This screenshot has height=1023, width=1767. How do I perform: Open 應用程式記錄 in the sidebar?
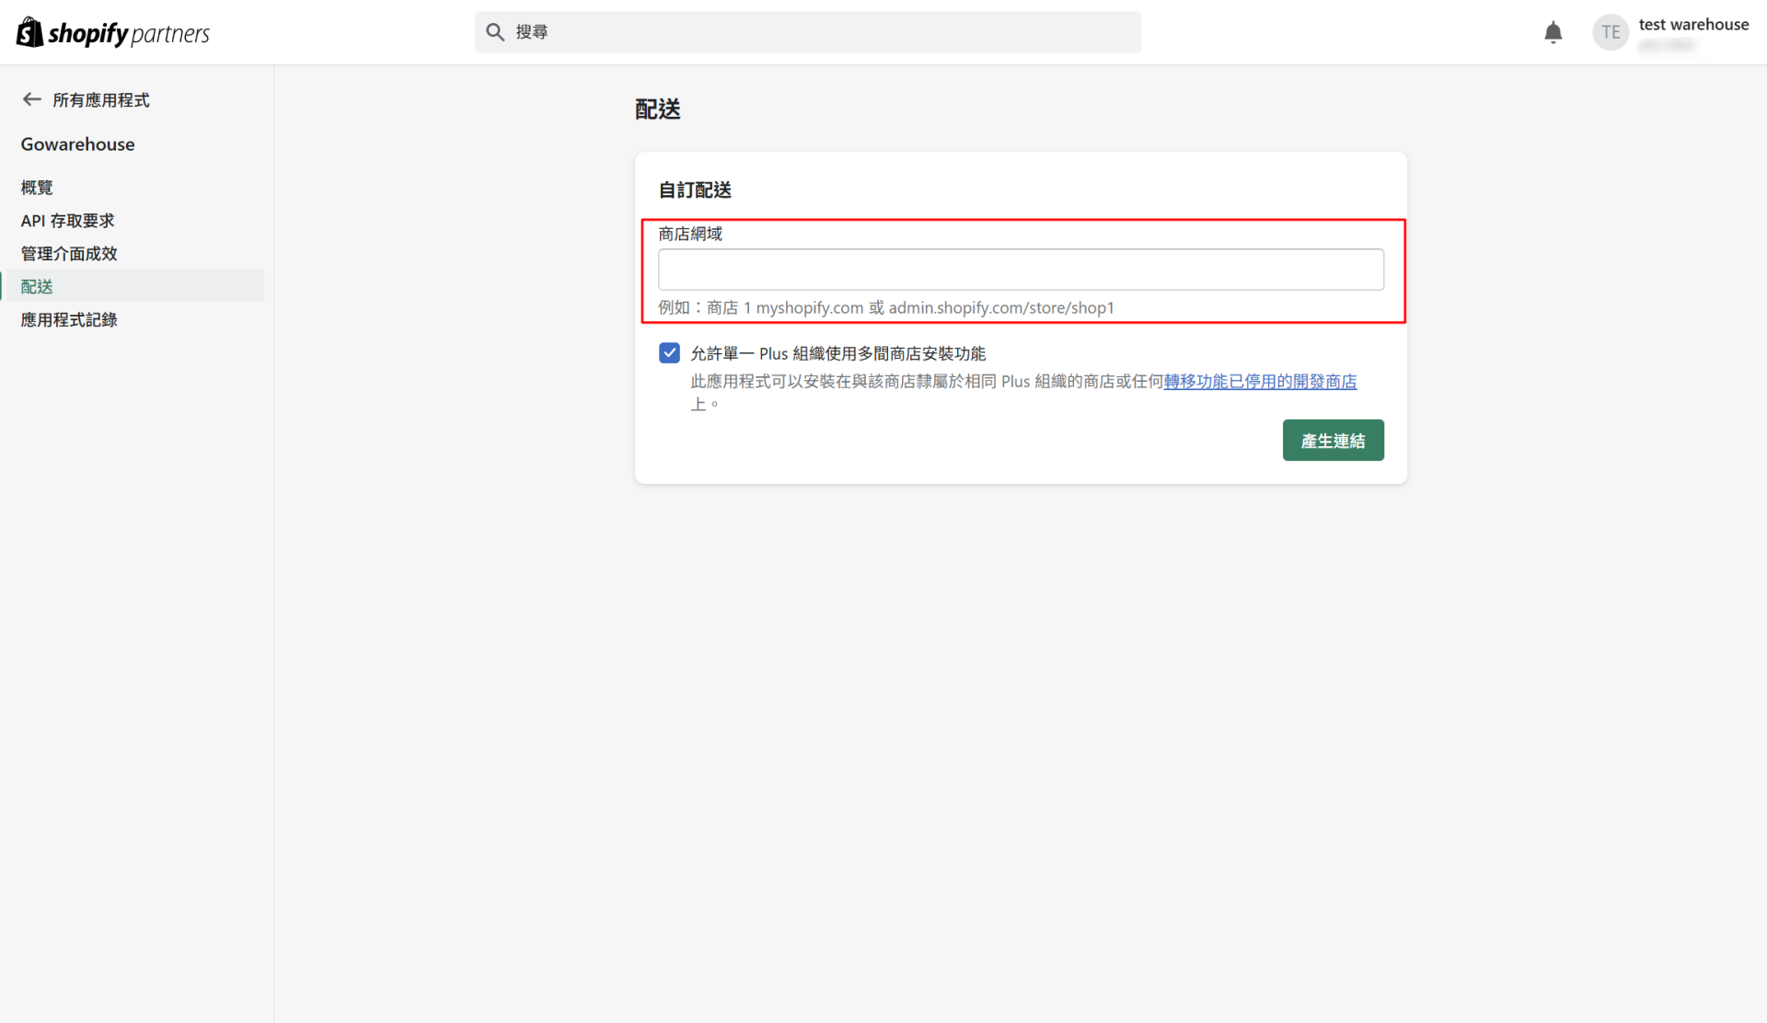tap(69, 320)
